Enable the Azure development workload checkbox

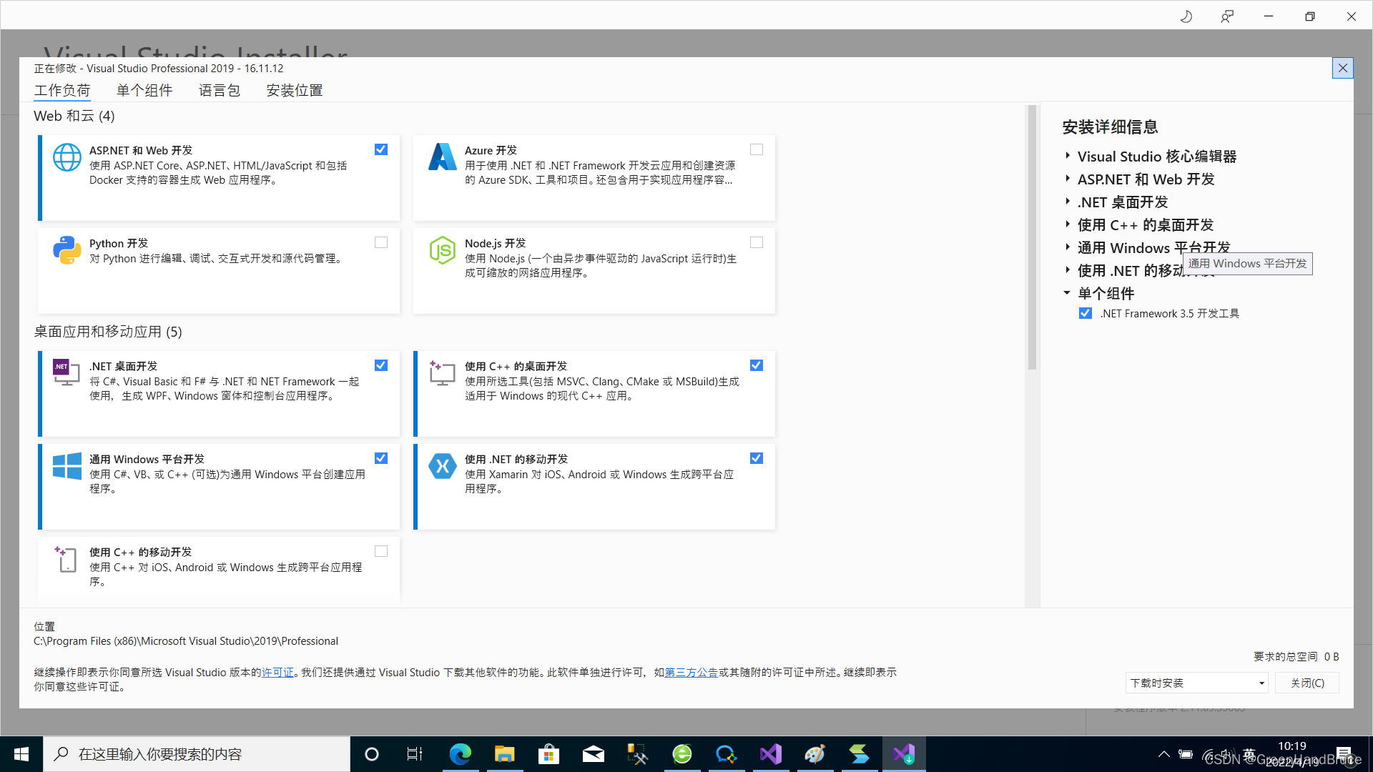(757, 149)
